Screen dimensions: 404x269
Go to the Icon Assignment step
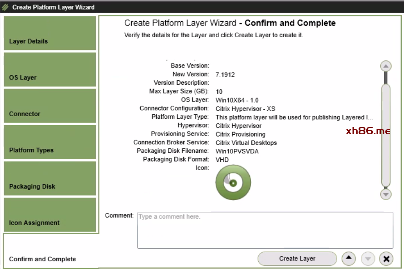pos(50,215)
